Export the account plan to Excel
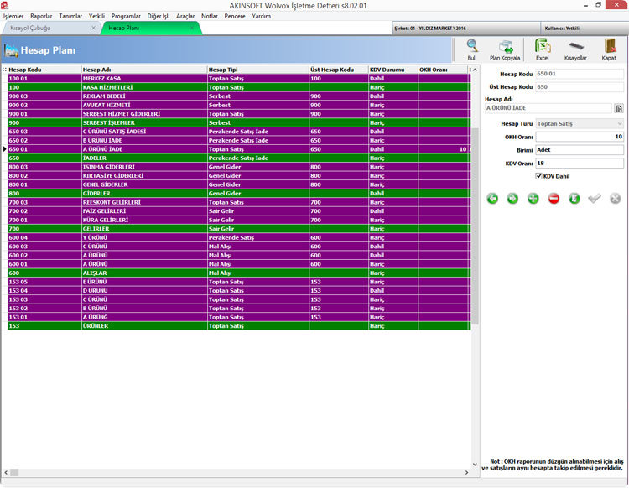 (x=543, y=49)
